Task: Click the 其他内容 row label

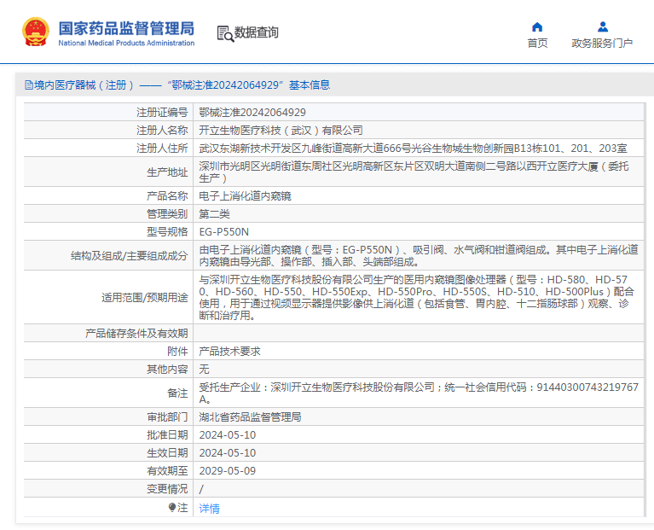Action: 167,370
